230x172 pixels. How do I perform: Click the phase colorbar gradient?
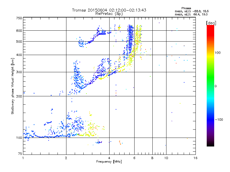210,86
